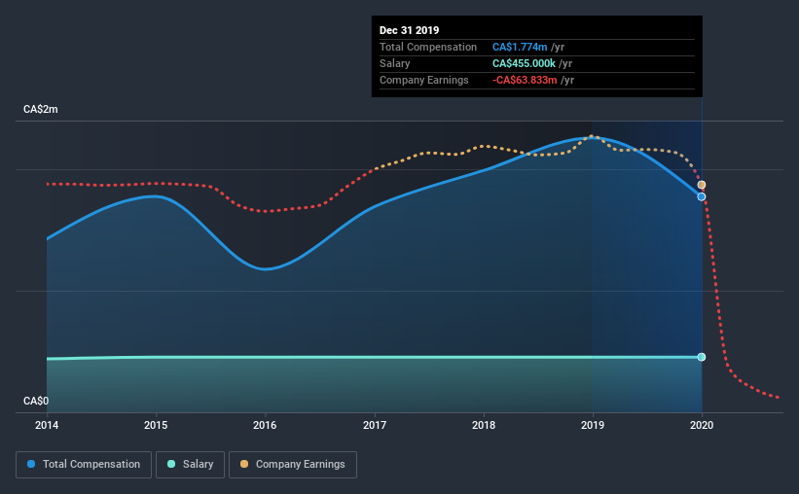Screen dimensions: 799x494
Task: Select the 2016 x-axis label
Action: point(265,425)
